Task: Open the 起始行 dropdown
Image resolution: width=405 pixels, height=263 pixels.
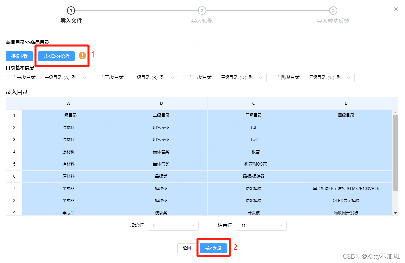Action: point(173,225)
